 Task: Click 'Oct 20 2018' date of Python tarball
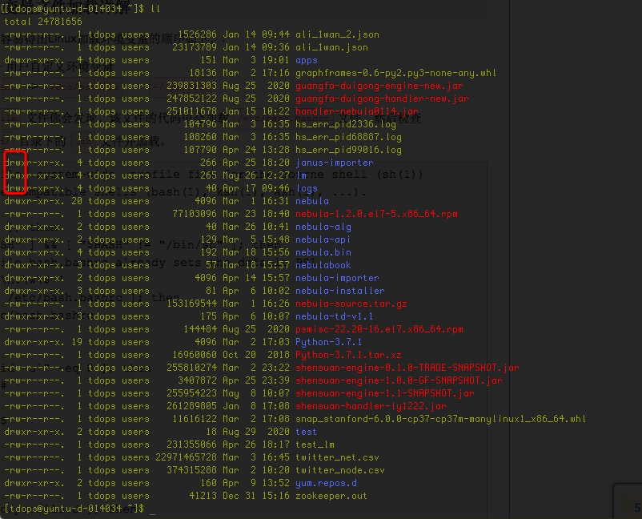click(256, 355)
